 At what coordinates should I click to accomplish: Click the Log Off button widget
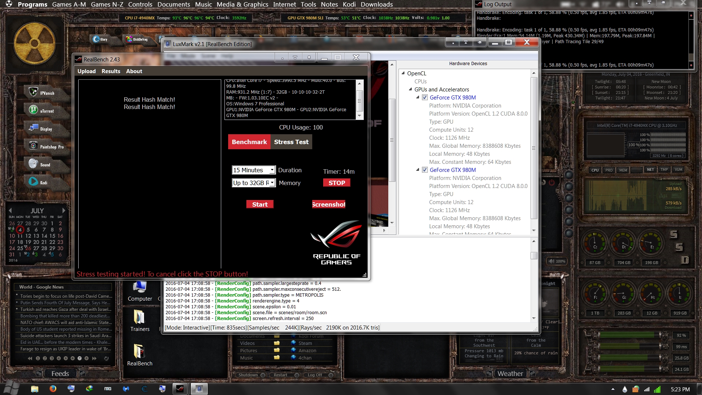click(319, 375)
